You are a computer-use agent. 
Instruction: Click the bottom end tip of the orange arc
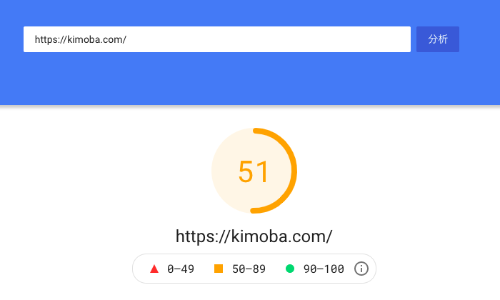tap(253, 211)
